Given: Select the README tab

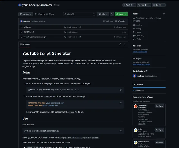Looking at the screenshot, I should (25, 44).
